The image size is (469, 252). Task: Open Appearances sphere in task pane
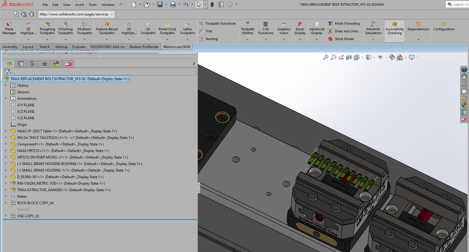tap(464, 105)
